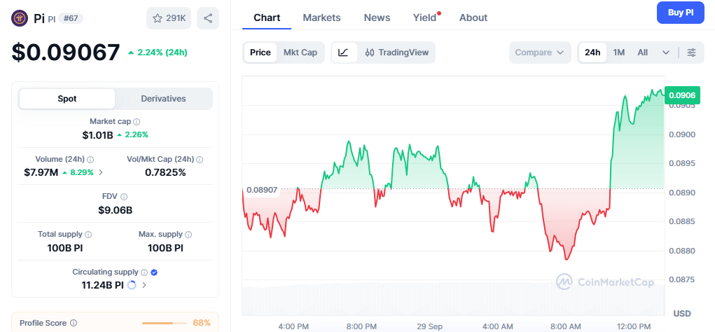
Task: Open the About tab
Action: [473, 18]
